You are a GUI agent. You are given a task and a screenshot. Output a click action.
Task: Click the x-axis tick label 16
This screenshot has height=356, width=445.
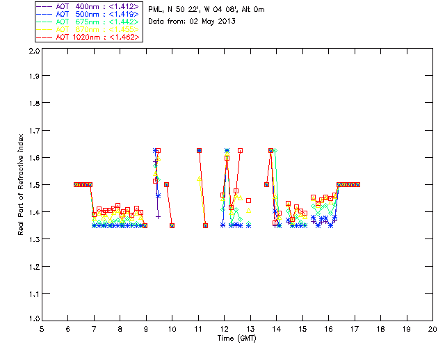(329, 329)
